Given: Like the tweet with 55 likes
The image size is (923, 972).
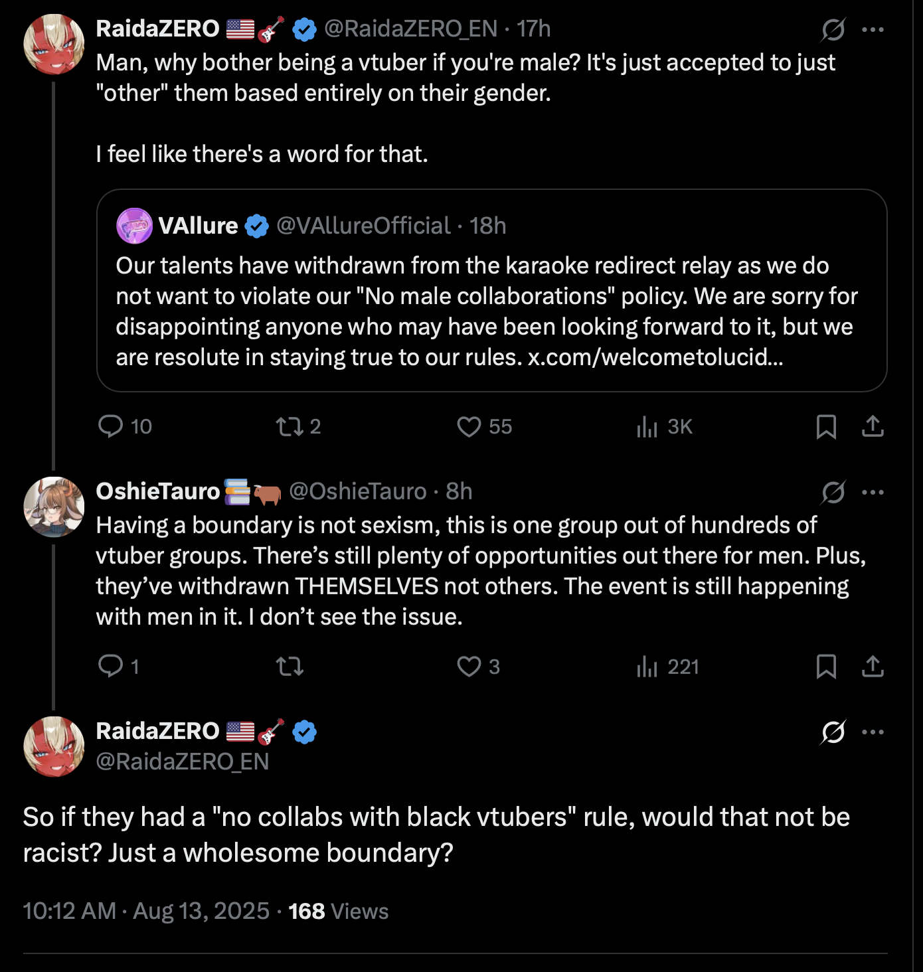Looking at the screenshot, I should point(469,426).
